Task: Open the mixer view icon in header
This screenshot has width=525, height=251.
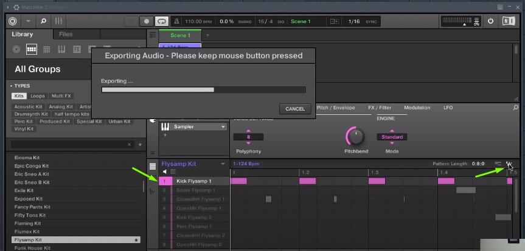Action: [58, 21]
